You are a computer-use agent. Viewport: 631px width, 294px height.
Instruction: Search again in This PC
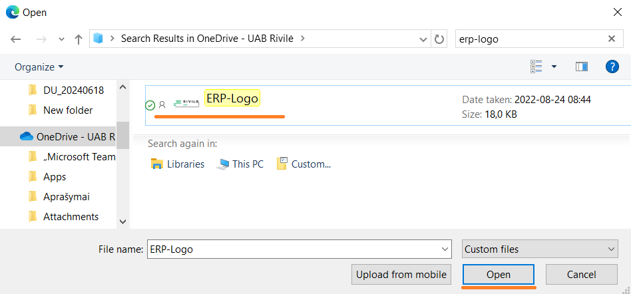click(x=240, y=164)
